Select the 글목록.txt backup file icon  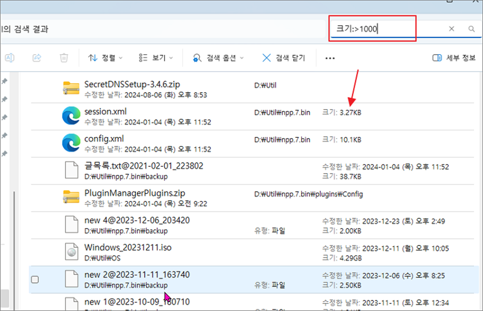pyautogui.click(x=71, y=170)
